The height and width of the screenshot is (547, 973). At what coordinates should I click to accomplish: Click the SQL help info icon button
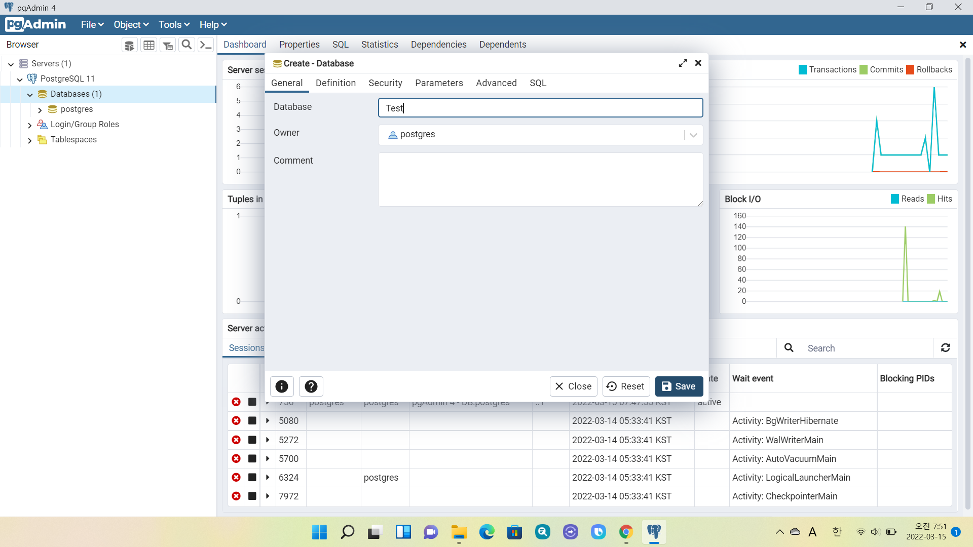[x=282, y=386]
